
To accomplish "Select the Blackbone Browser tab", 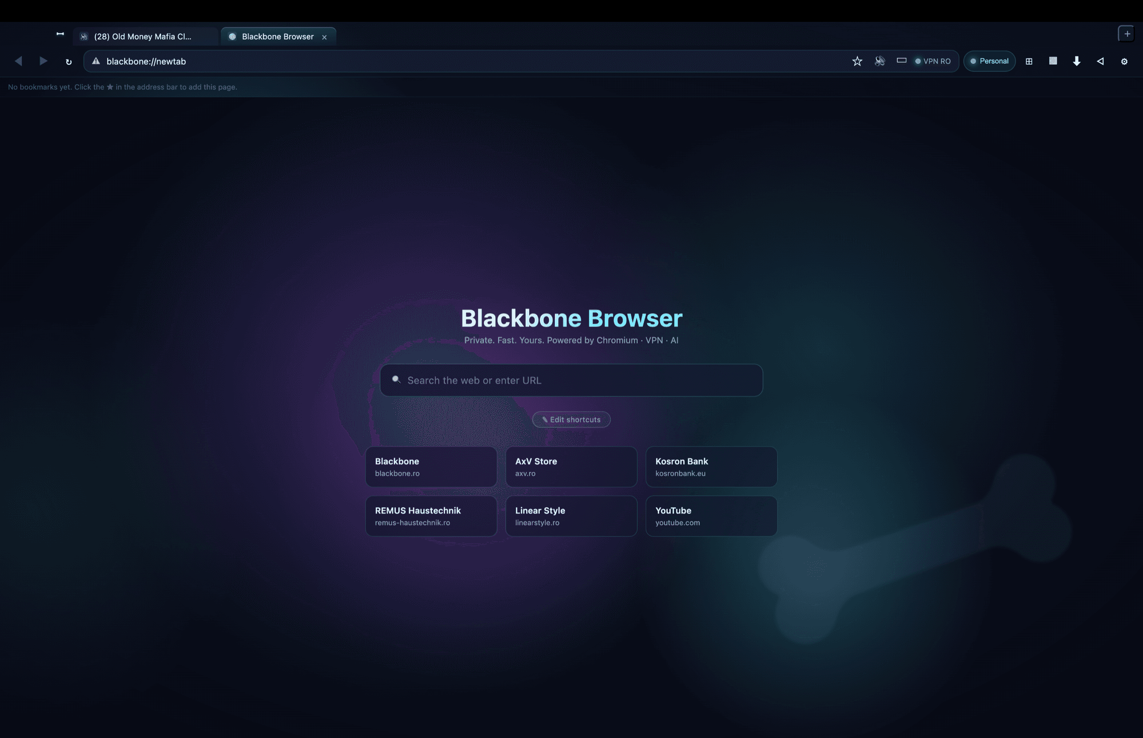I will coord(278,37).
